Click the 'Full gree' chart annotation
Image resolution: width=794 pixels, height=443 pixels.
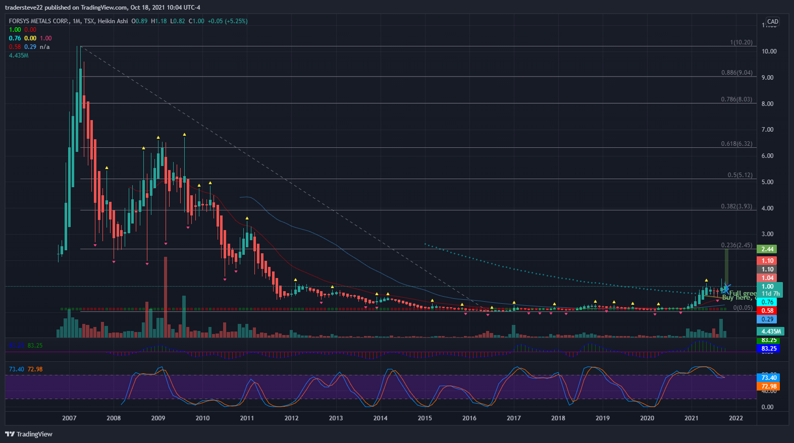(x=743, y=293)
